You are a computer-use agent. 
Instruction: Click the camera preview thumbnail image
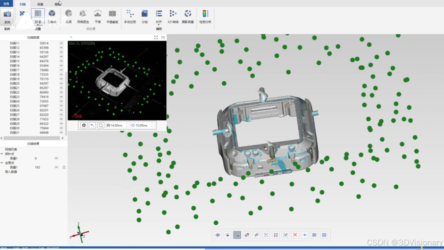tap(117, 81)
